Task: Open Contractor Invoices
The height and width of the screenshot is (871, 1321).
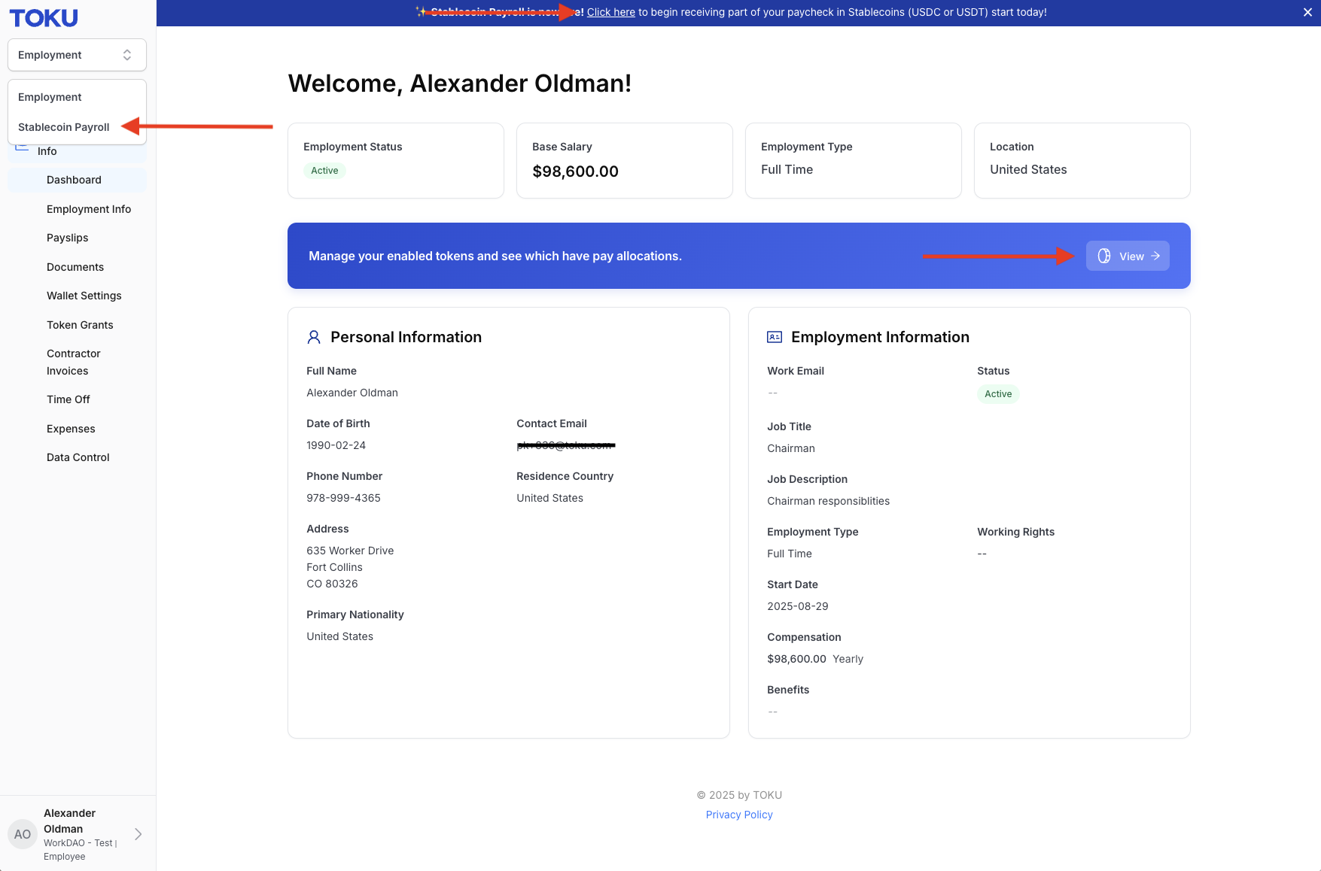Action: point(74,362)
